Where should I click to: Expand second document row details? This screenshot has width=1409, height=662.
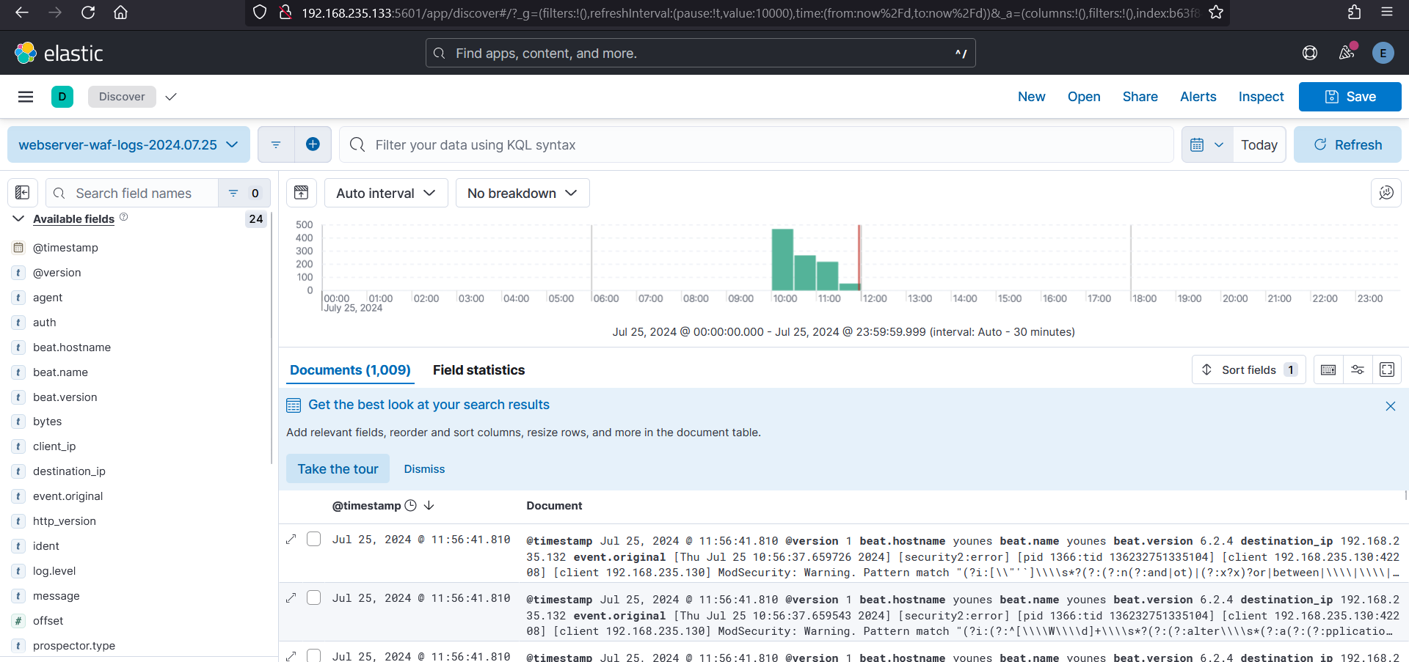pos(291,597)
